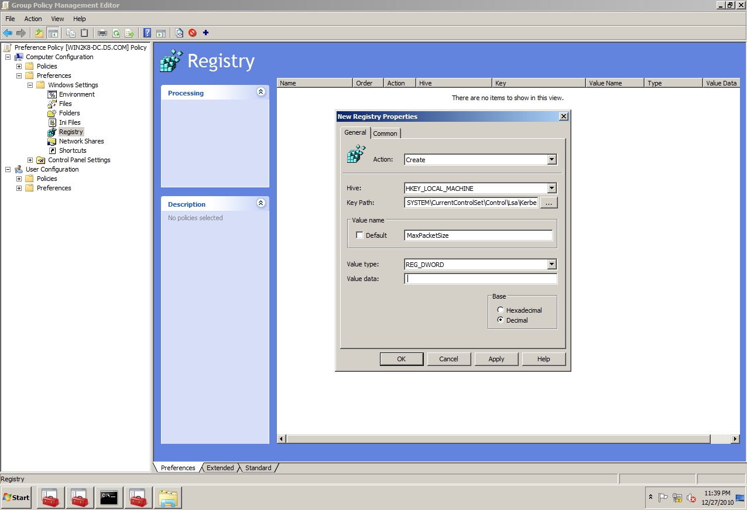Viewport: 747px width, 510px height.
Task: Browse key path with ellipsis button
Action: click(549, 203)
